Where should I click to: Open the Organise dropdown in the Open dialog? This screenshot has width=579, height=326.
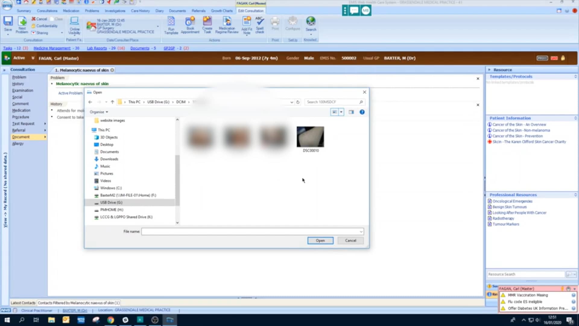(99, 112)
